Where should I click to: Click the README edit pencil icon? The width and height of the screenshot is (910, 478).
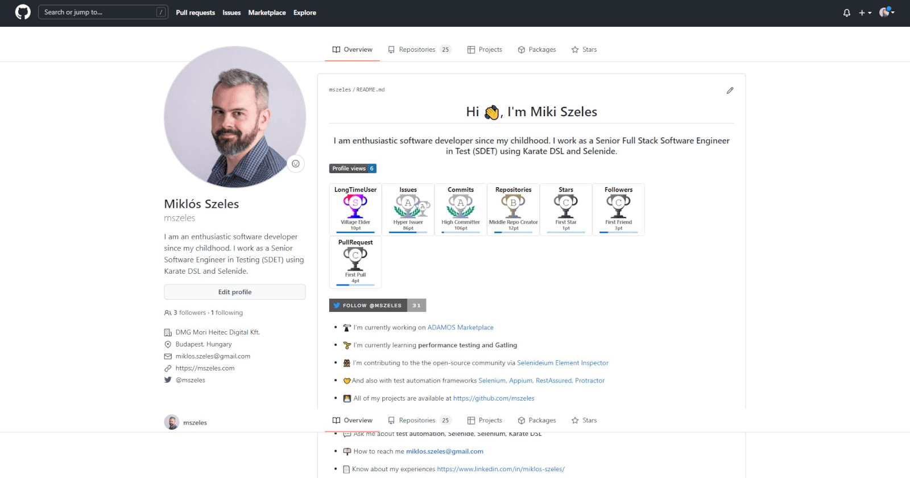point(730,90)
